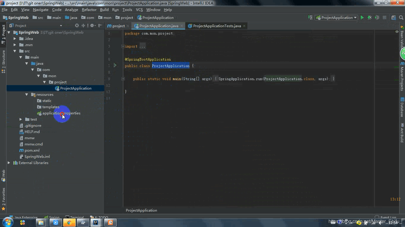Click the com breadcrumb in navigation bar
The height and width of the screenshot is (227, 405).
pyautogui.click(x=87, y=18)
